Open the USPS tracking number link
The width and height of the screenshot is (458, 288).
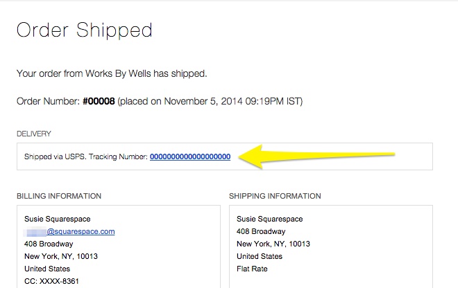(x=190, y=157)
